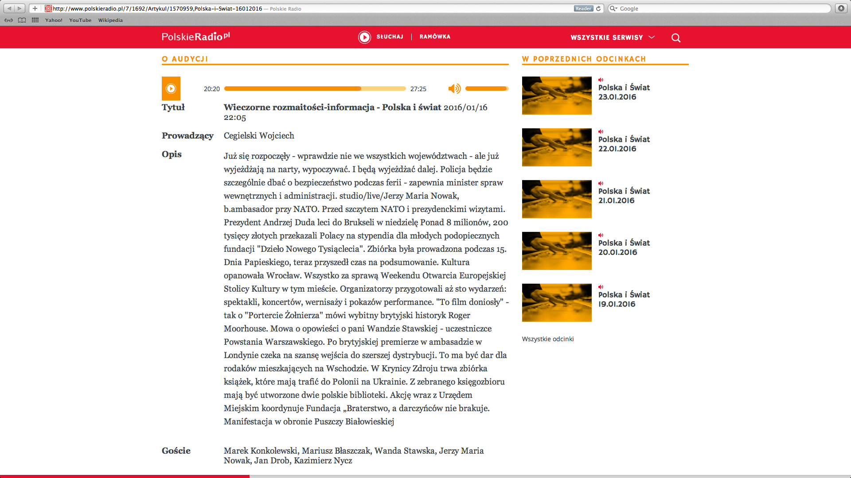Open the downloads button in the toolbar

(x=841, y=8)
